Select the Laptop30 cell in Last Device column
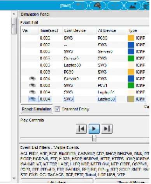The image size is (151, 184). (72, 65)
